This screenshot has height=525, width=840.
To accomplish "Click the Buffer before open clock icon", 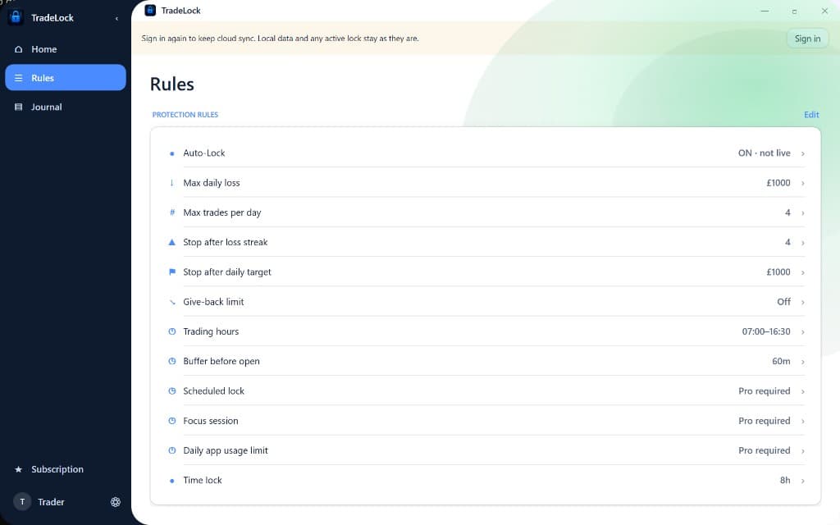I will 172,361.
